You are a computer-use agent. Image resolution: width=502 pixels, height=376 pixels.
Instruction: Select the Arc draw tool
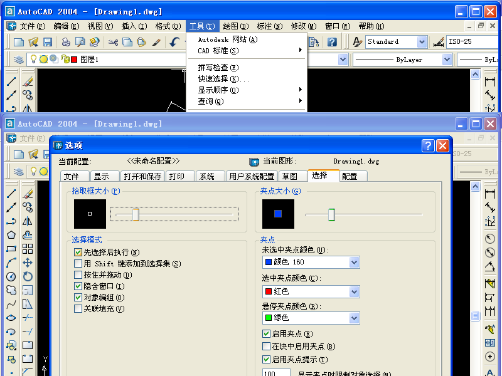pos(11,263)
